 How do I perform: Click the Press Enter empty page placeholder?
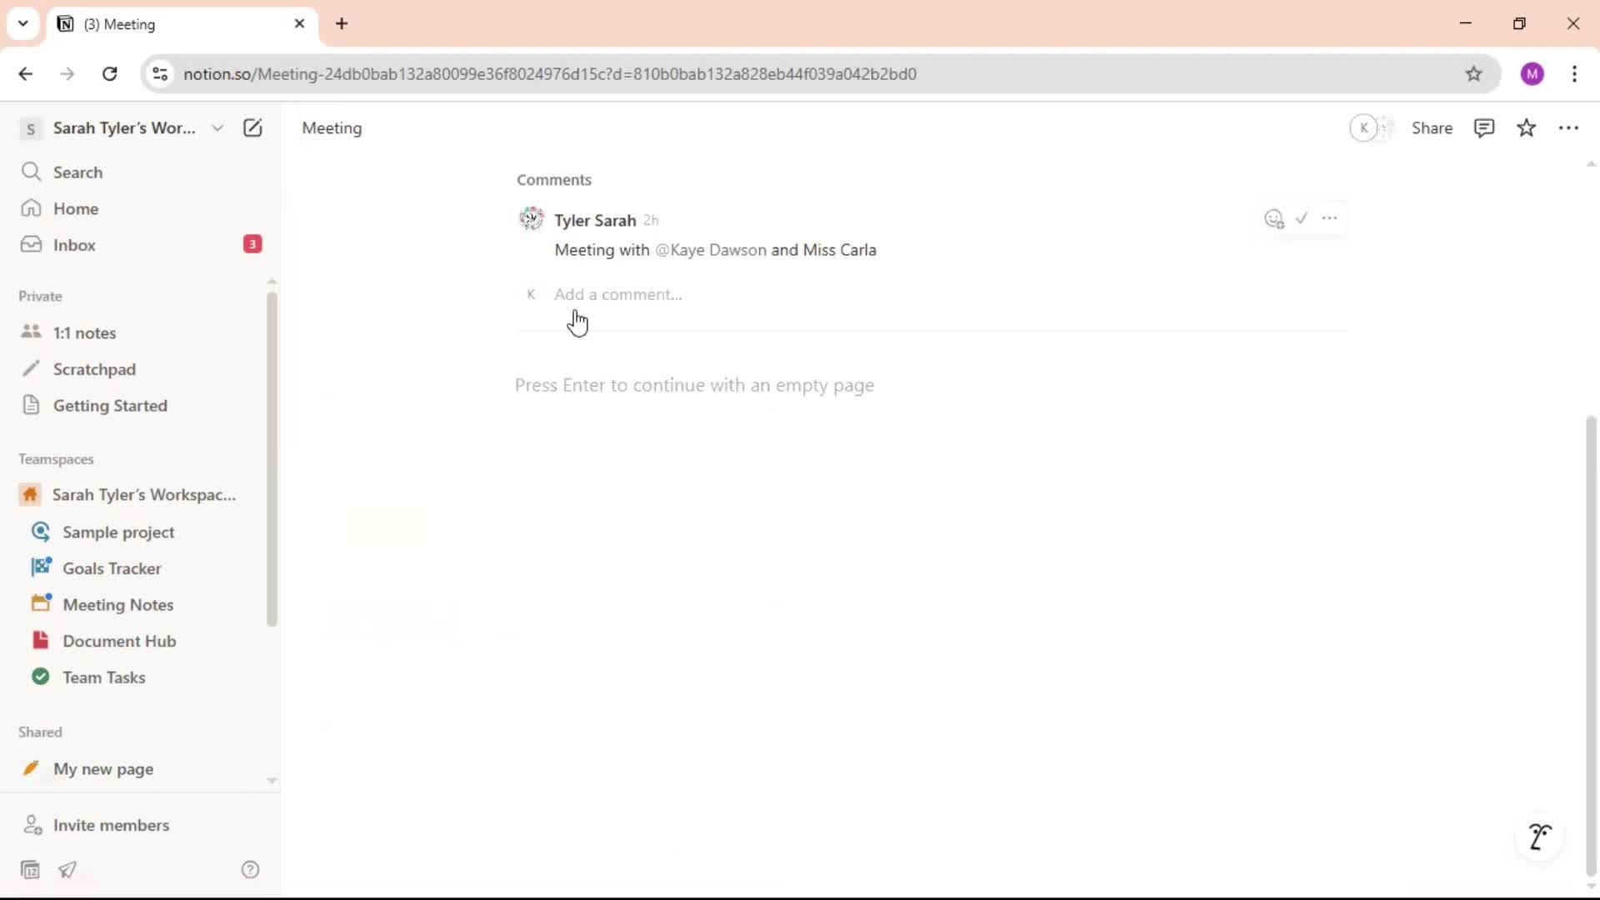[694, 385]
